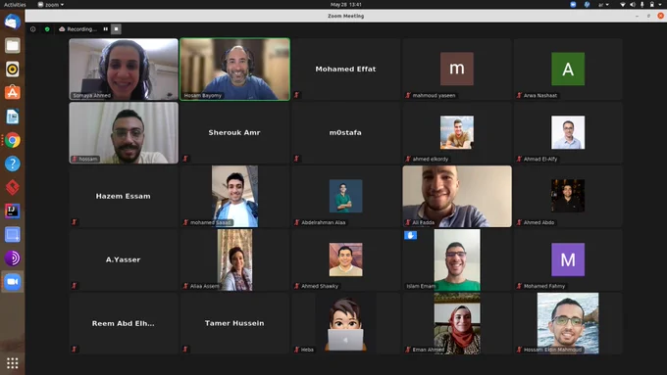Click the cloud Recording indicator

[77, 29]
